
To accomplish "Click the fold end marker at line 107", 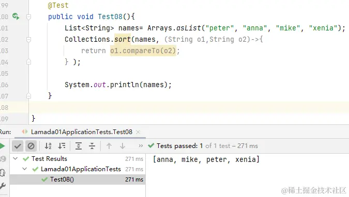I will (28, 96).
